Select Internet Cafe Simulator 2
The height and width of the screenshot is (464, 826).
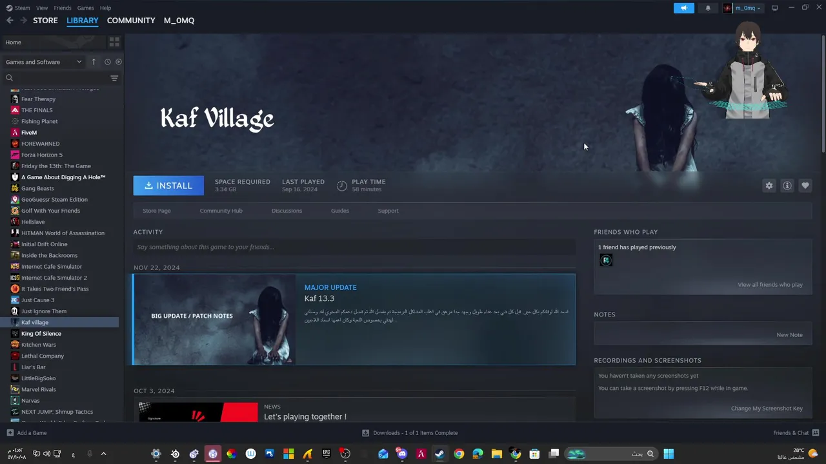[54, 278]
